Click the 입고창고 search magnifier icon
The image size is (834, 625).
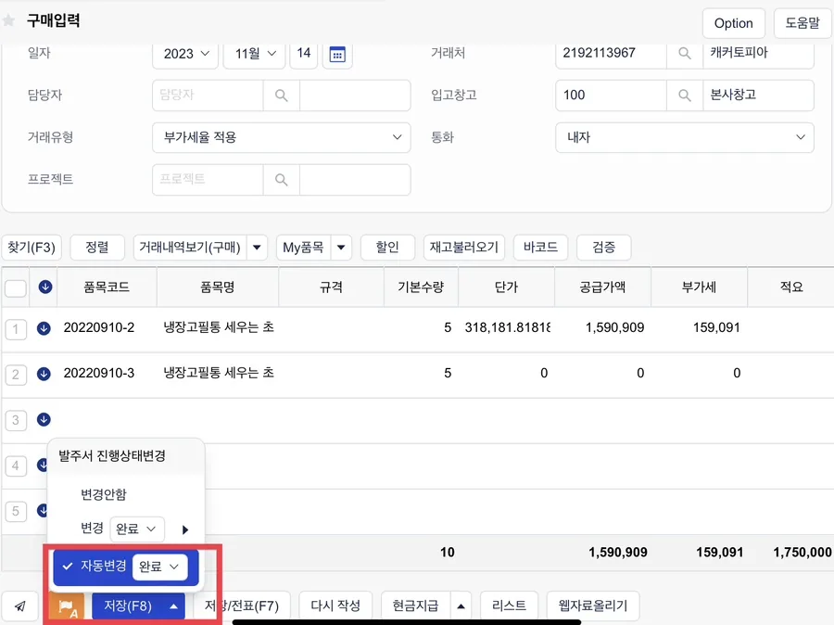click(685, 96)
